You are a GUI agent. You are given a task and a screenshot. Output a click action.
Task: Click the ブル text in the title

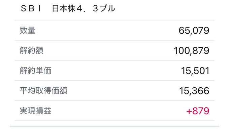[108, 8]
